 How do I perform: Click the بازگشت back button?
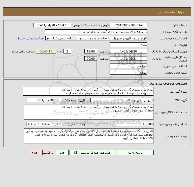tap(48, 153)
